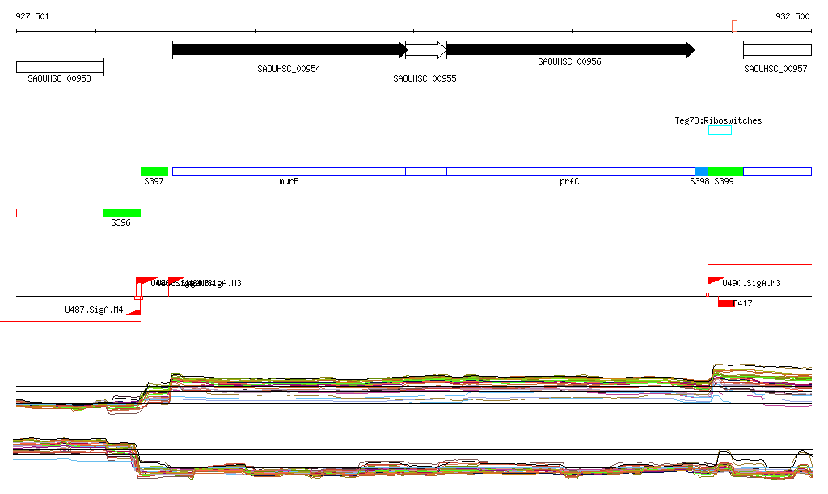The height and width of the screenshot is (494, 828).
Task: Select the murE transcript segment box
Action: point(289,171)
